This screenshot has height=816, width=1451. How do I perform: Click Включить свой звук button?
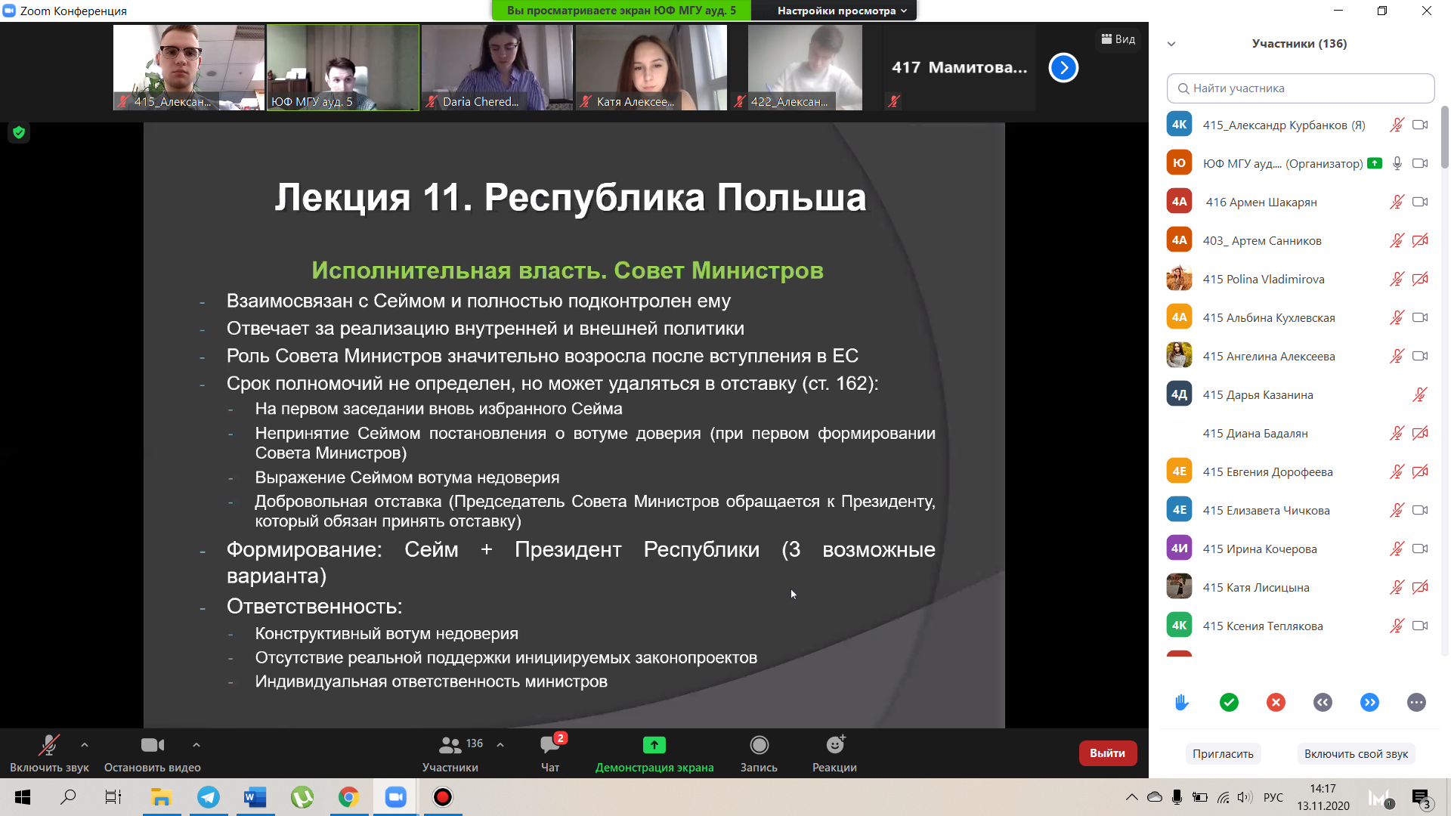[1356, 753]
